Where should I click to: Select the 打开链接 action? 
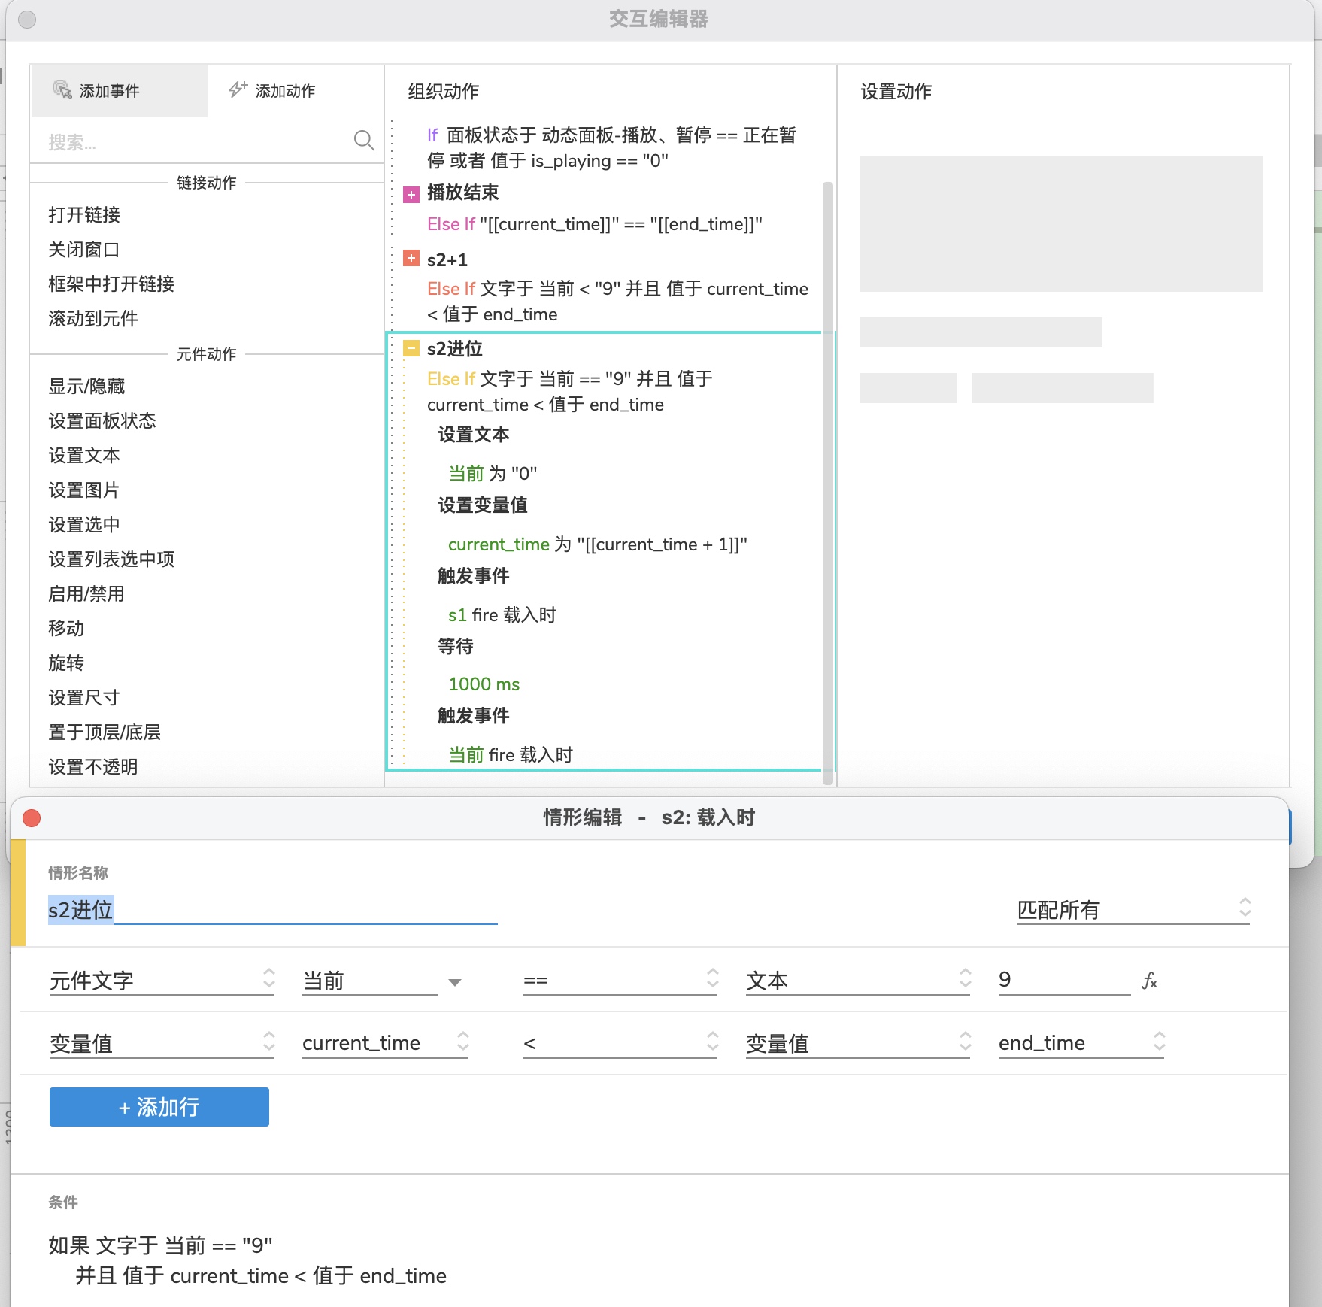coord(84,215)
